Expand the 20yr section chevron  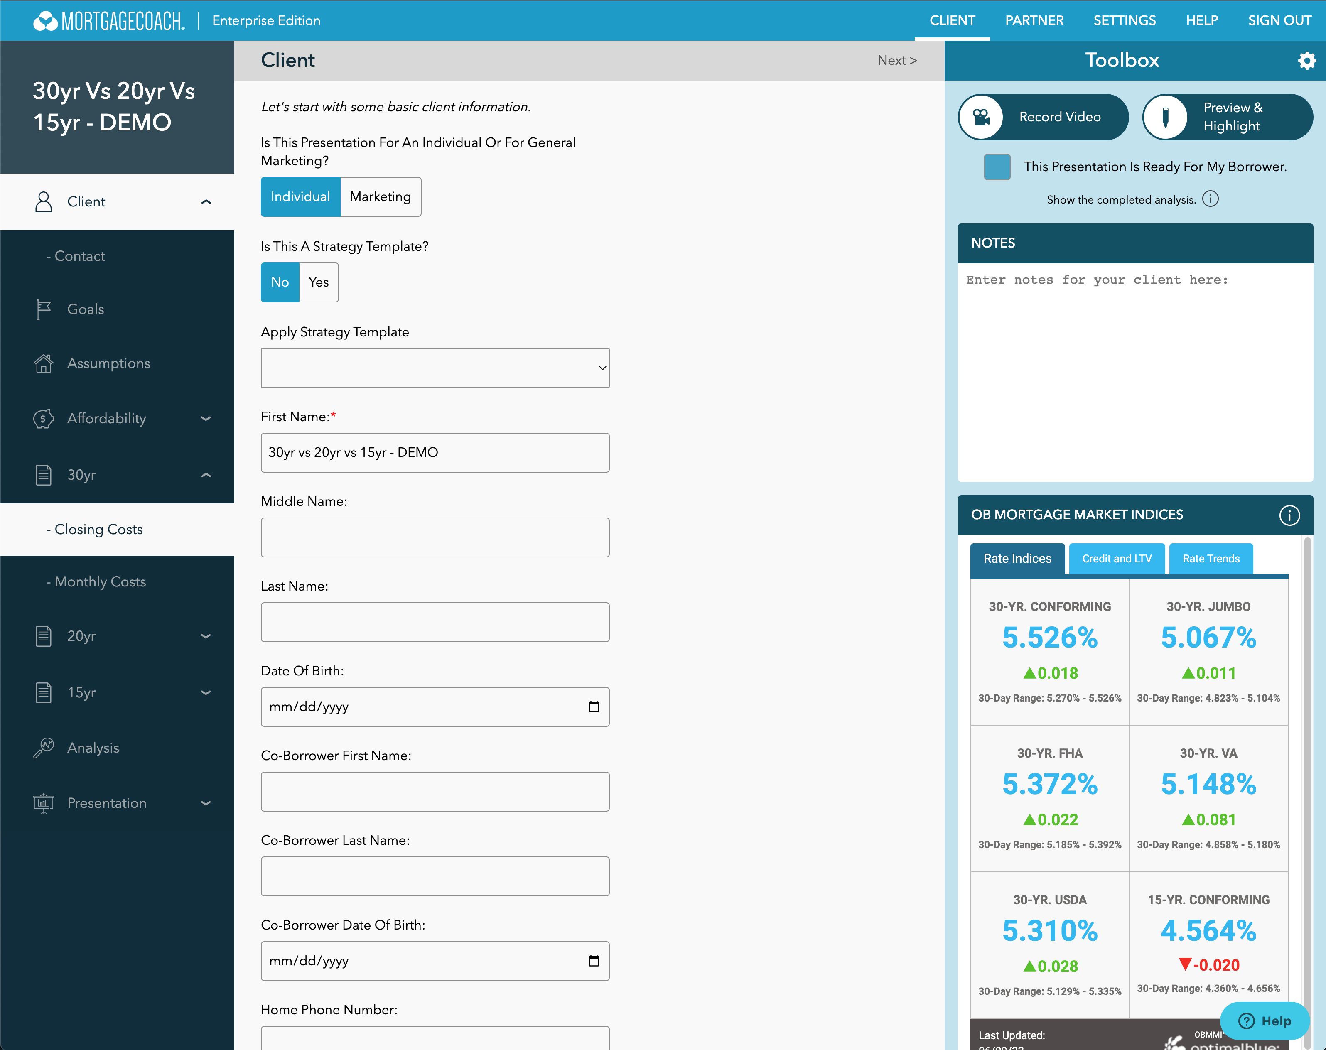206,636
